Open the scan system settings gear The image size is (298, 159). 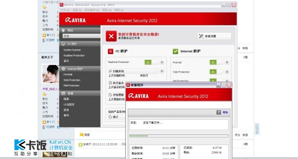point(162,71)
